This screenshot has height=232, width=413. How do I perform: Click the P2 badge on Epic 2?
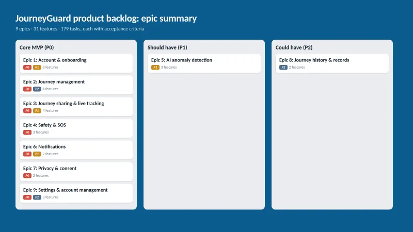coord(37,89)
